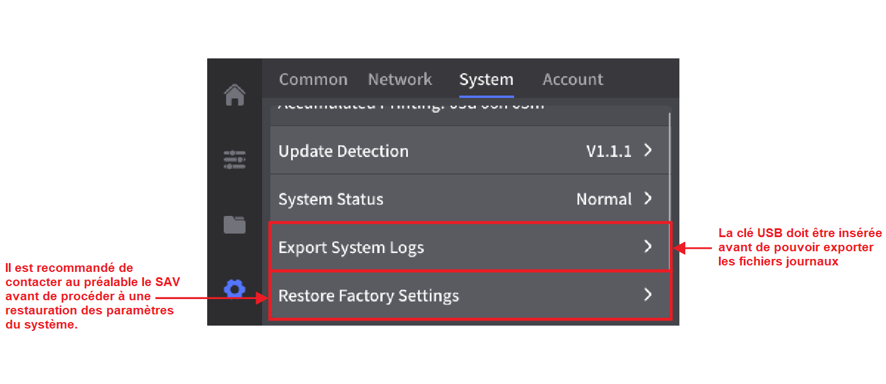Screen dimensions: 886x384
Task: Click the V1.1.1 version number
Action: pyautogui.click(x=609, y=152)
